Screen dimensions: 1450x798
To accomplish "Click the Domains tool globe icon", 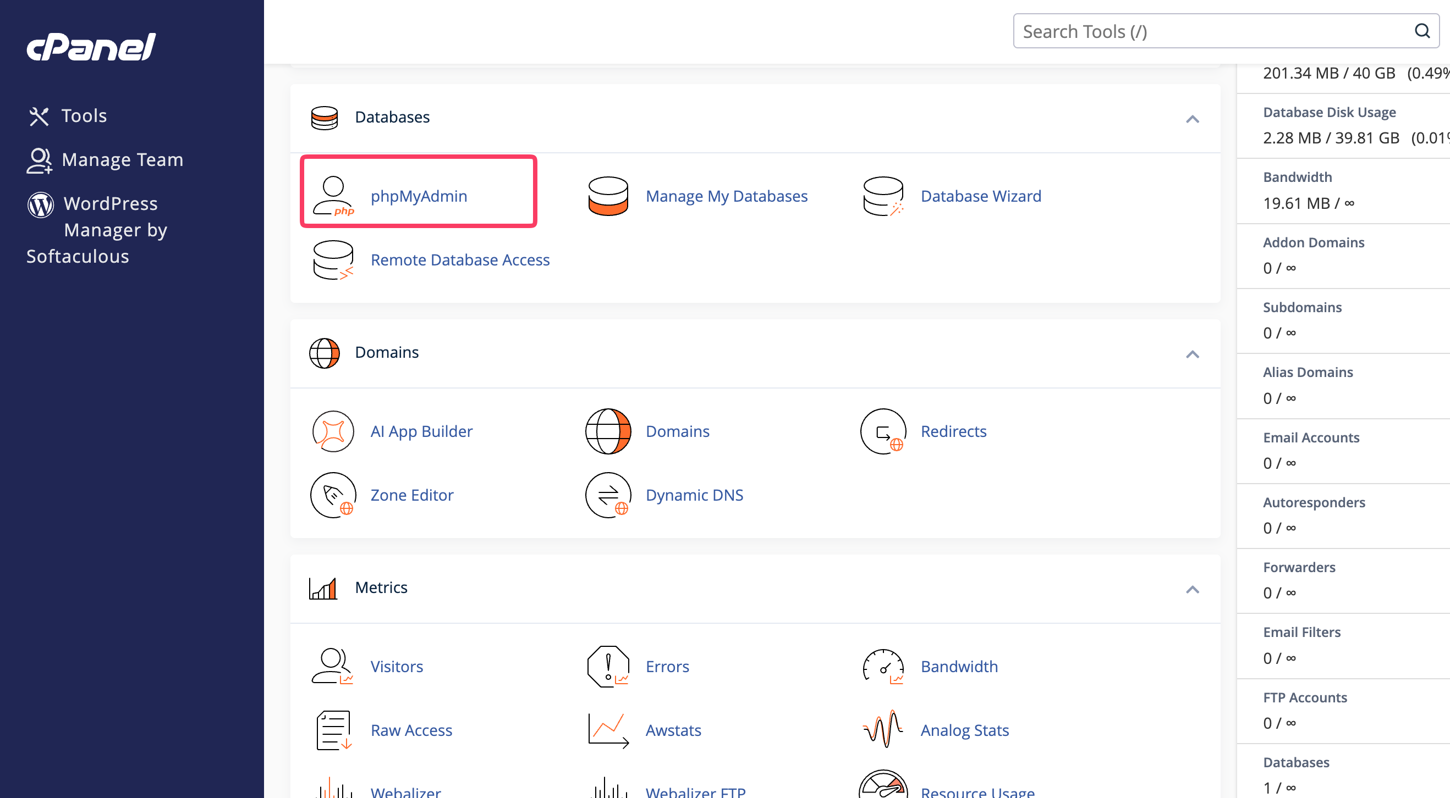I will [x=608, y=431].
